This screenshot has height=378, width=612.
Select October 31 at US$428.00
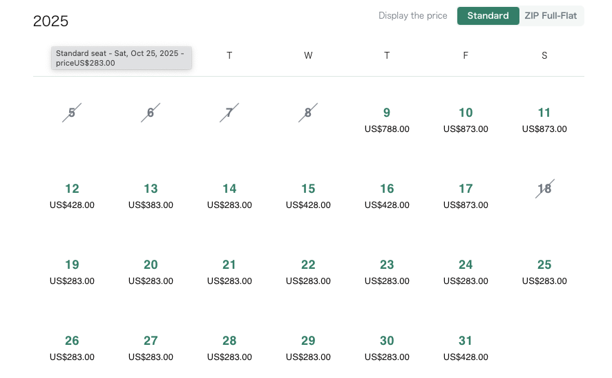(466, 348)
